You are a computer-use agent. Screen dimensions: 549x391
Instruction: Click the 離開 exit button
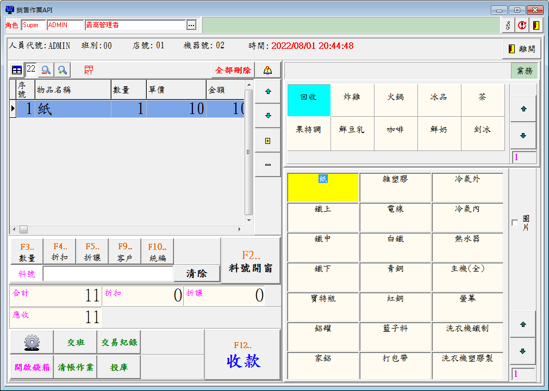click(521, 49)
